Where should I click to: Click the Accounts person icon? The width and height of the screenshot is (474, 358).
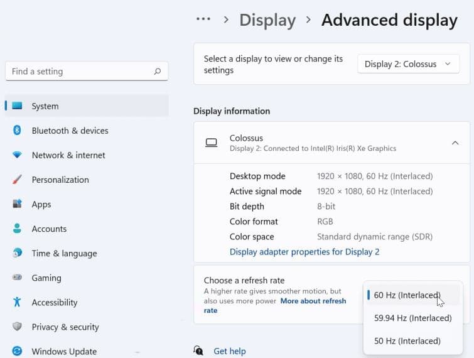[18, 229]
